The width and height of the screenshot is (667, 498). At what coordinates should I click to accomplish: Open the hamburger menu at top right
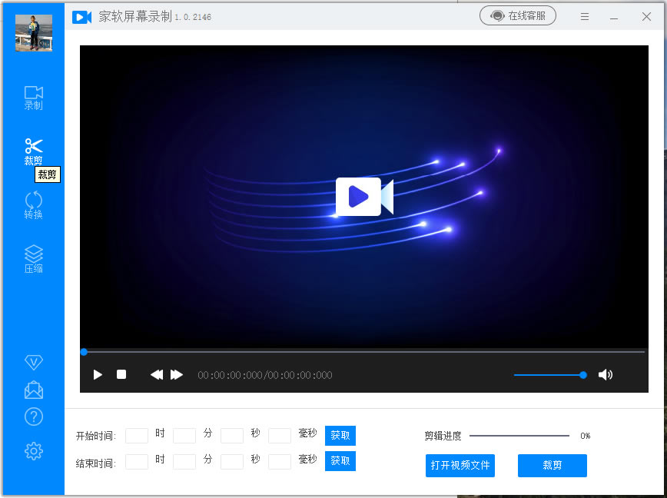pos(585,16)
